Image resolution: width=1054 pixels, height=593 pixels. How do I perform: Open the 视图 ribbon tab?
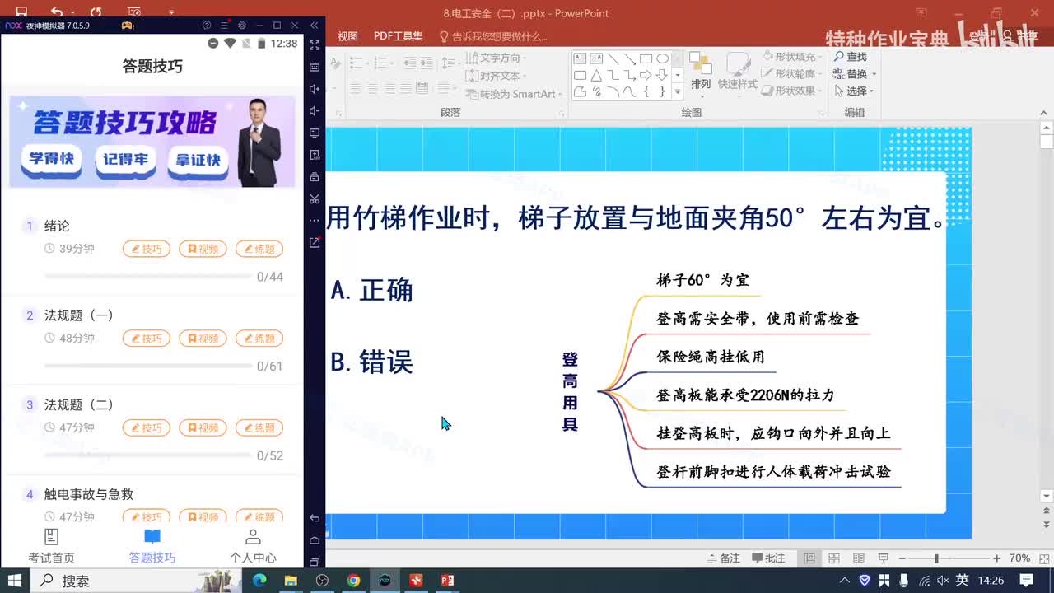tap(348, 36)
